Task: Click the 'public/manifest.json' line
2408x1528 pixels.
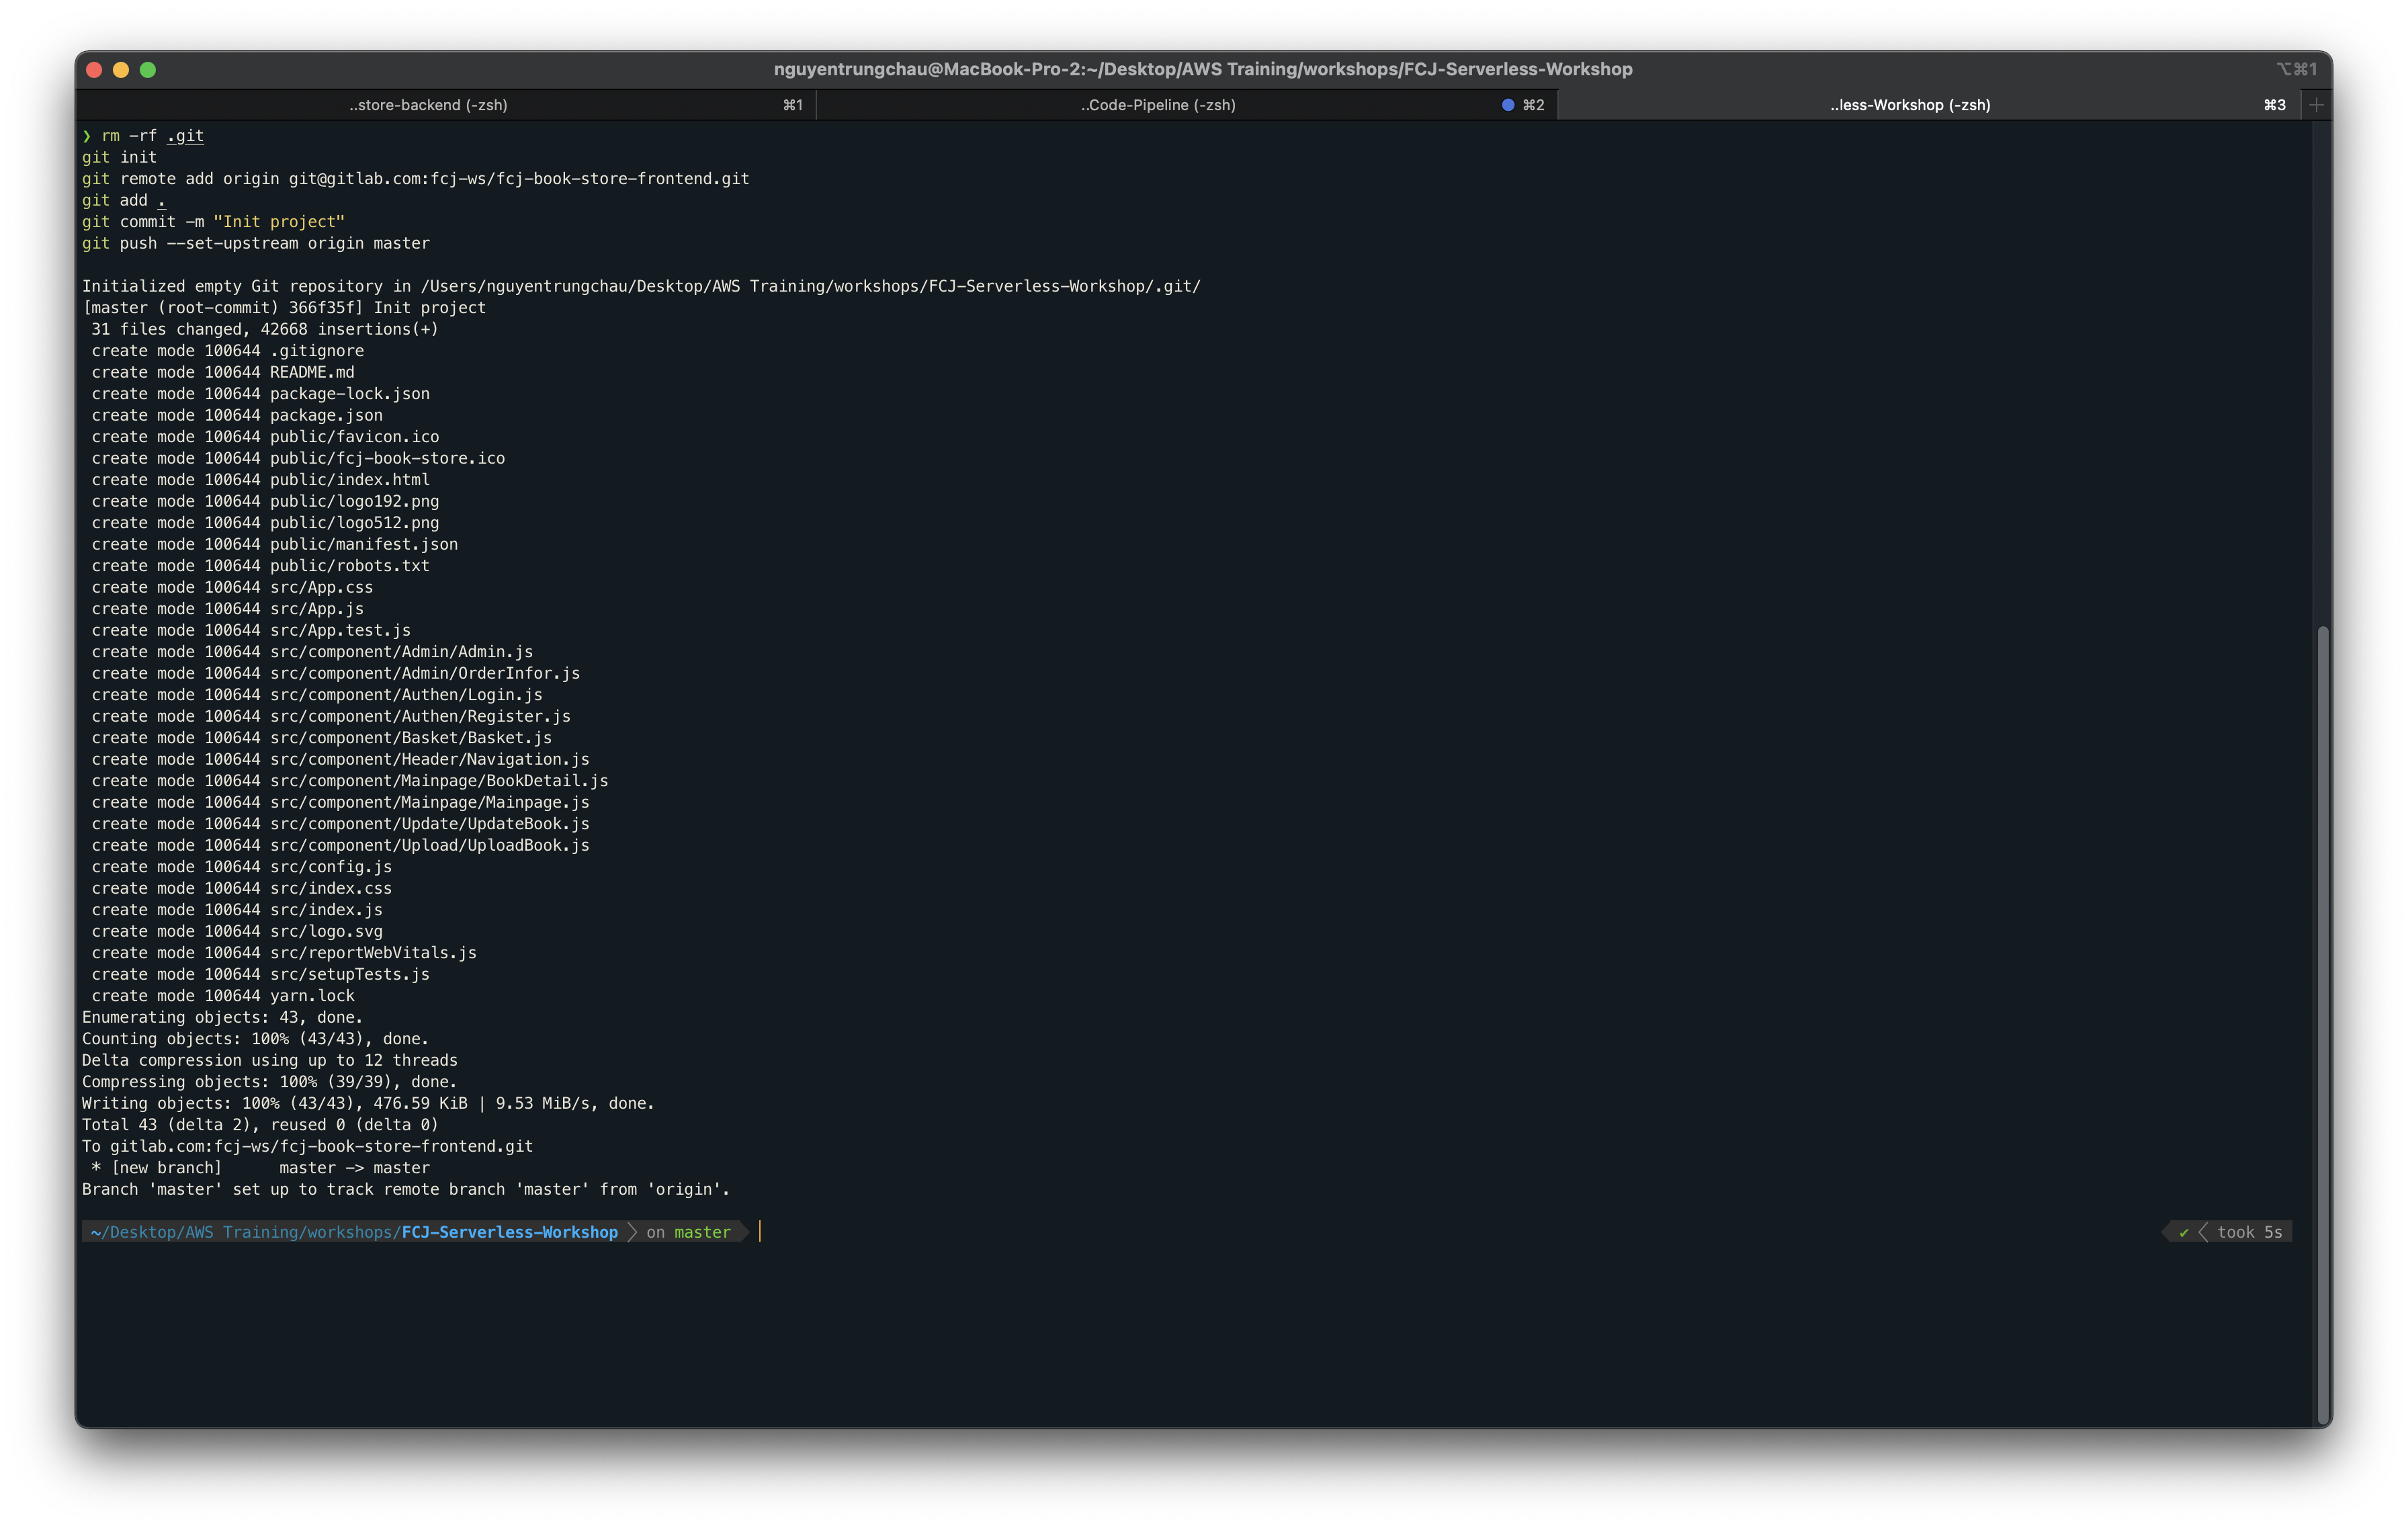Action: coord(275,544)
